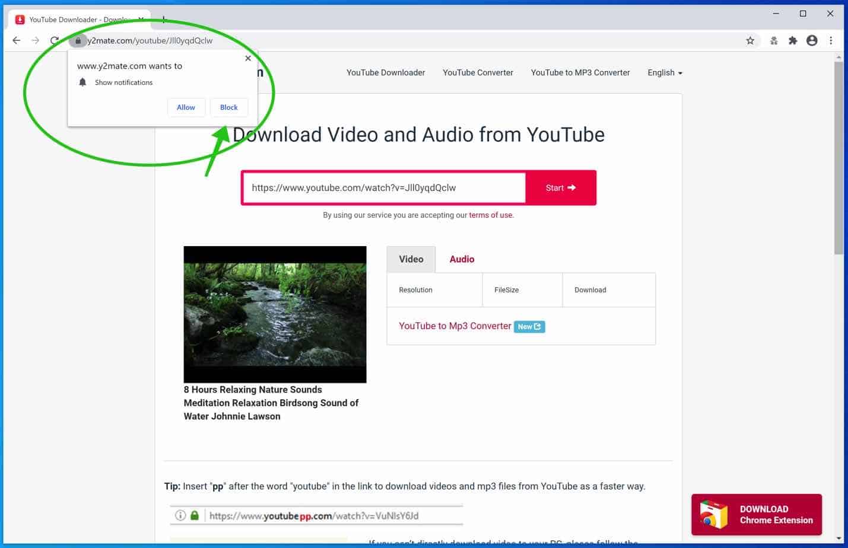848x548 pixels.
Task: Click the 'Download Video and Audio from YouTube' heading
Action: click(x=418, y=135)
